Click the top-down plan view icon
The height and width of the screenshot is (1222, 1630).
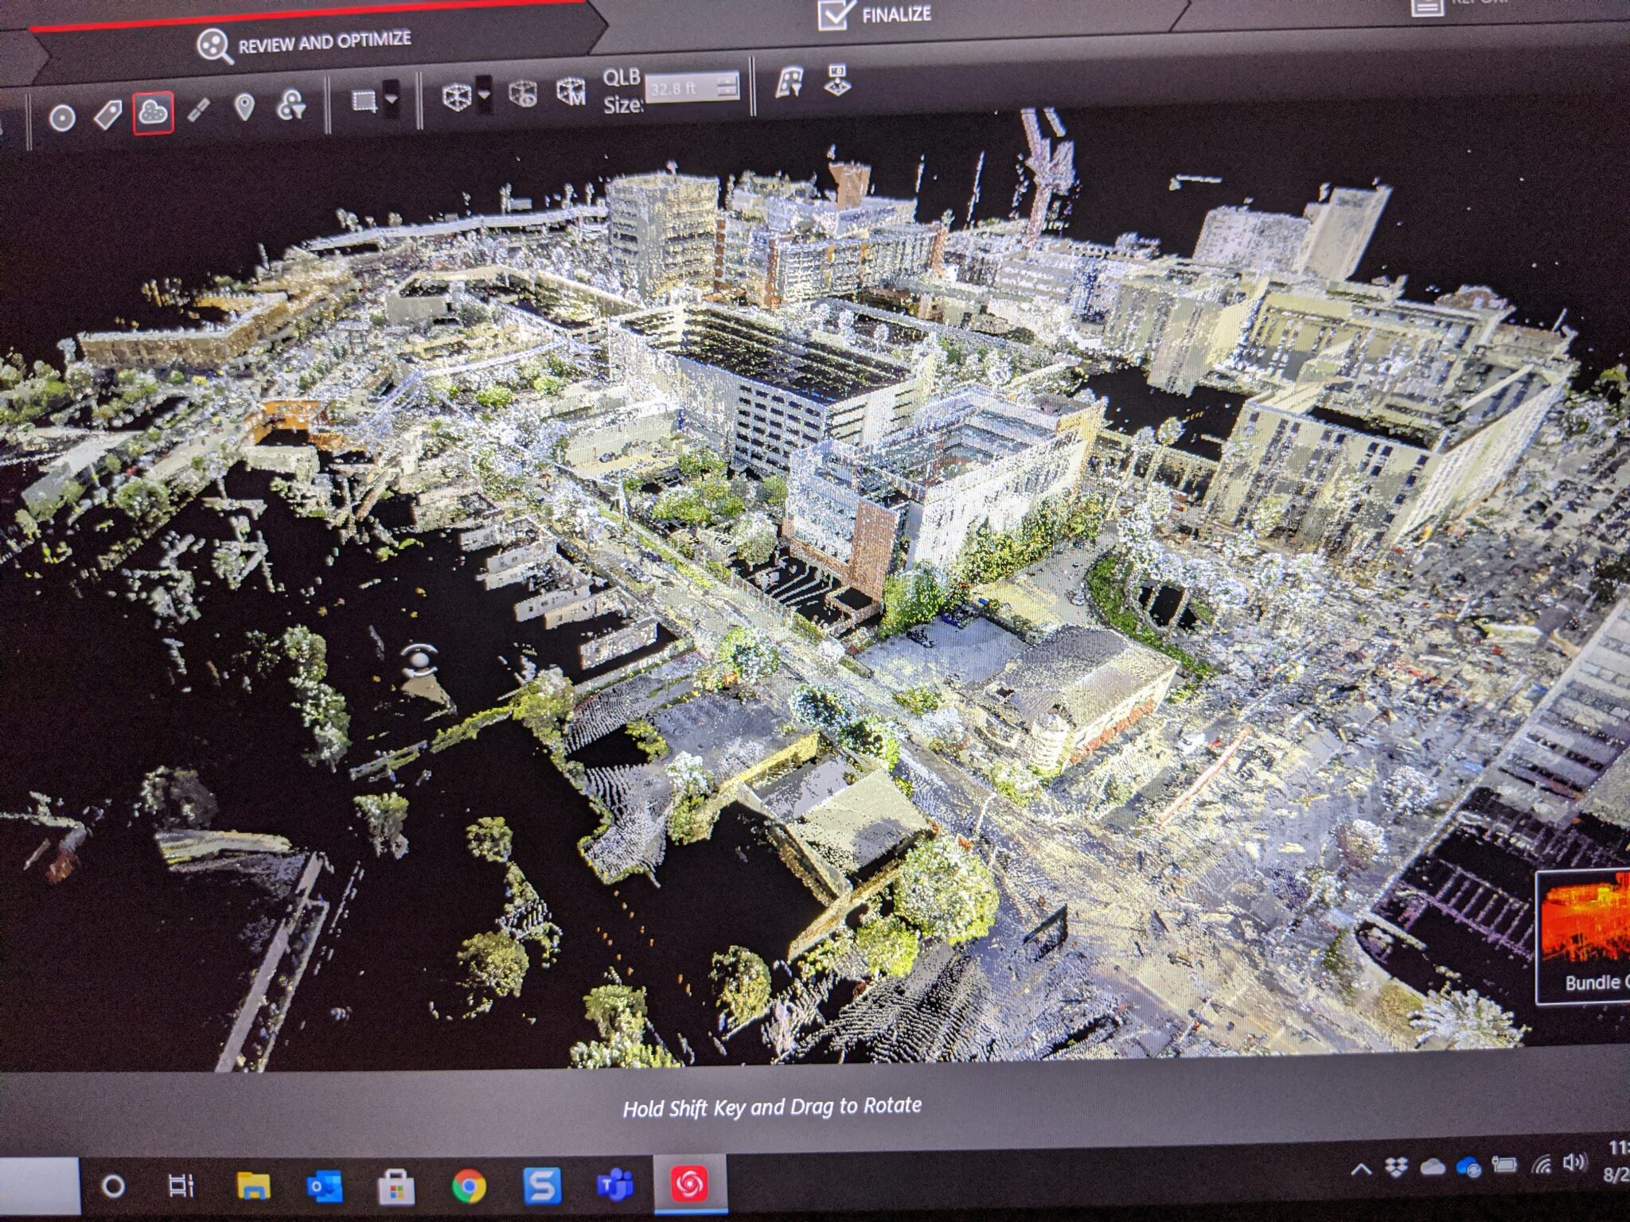point(836,80)
